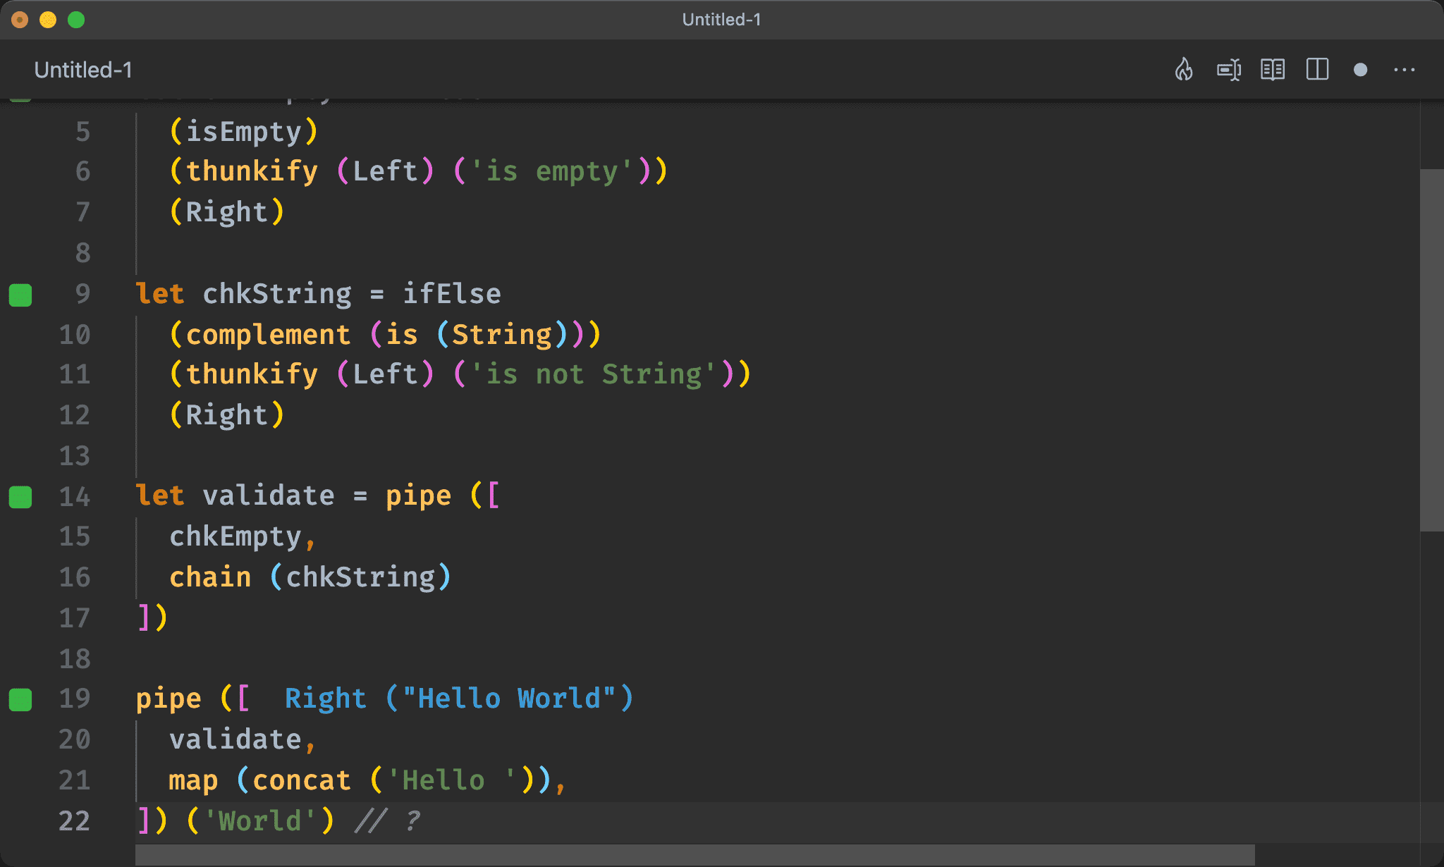
Task: Click the vertical scrollbar thumb
Action: point(1431,350)
